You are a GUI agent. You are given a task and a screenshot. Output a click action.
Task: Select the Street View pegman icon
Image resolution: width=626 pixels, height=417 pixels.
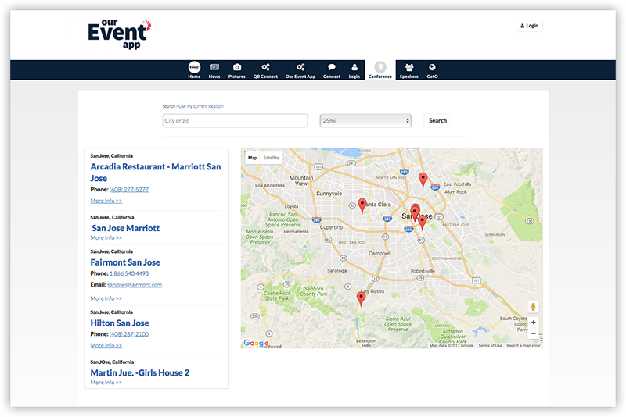(533, 307)
